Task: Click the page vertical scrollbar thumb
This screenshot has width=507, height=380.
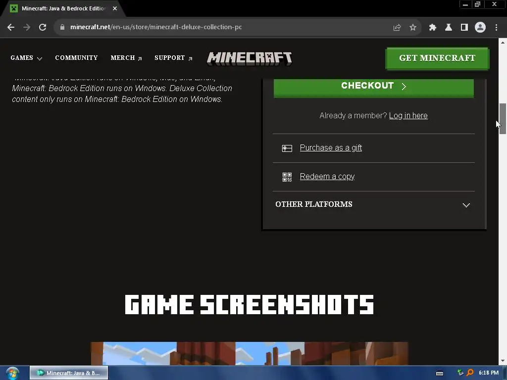Action: (503, 119)
